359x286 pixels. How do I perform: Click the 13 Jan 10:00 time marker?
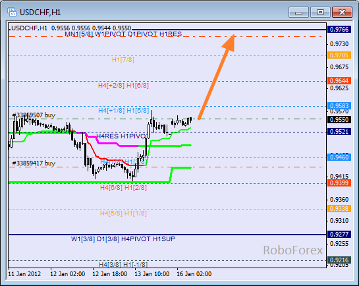(152, 274)
